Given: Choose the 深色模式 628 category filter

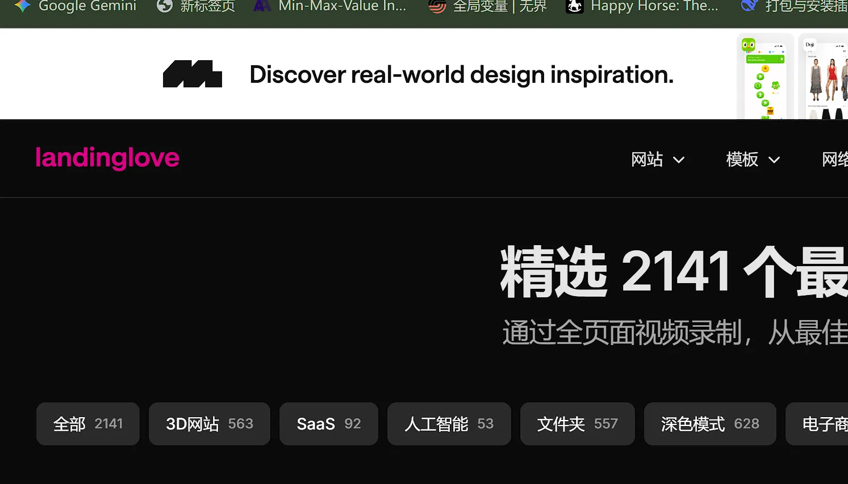Looking at the screenshot, I should tap(710, 424).
